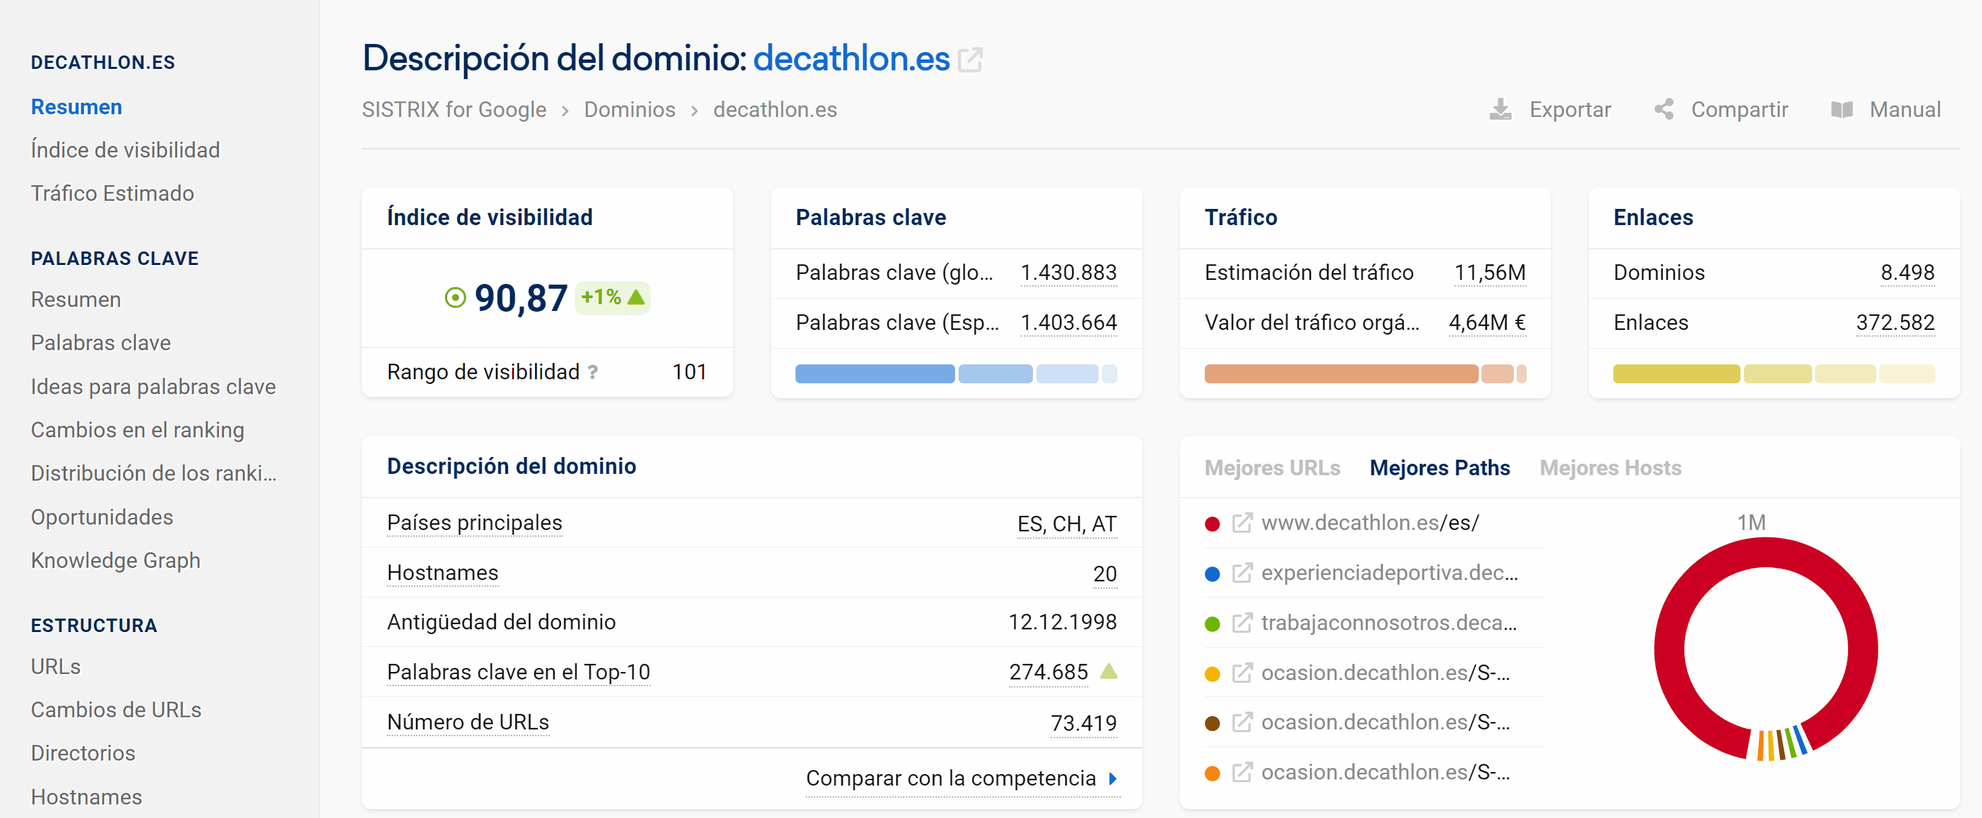Open Índice de visibilidad in the sidebar
Screen dimensions: 1982x818
[124, 150]
